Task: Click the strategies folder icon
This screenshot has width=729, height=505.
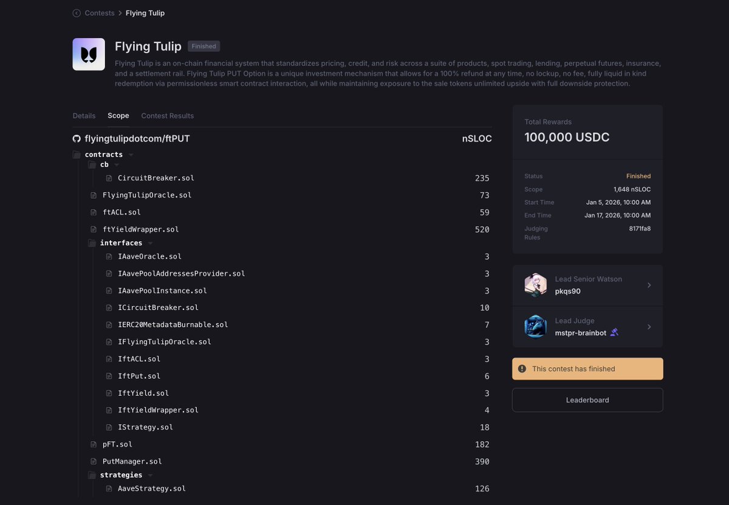Action: pyautogui.click(x=92, y=475)
